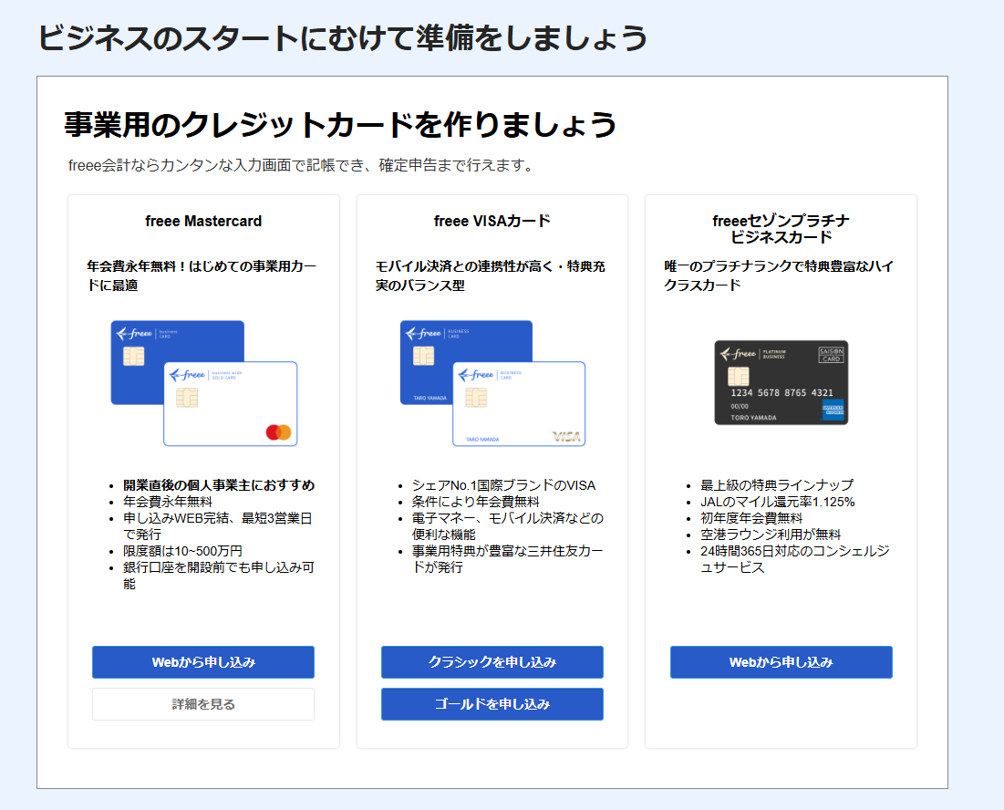This screenshot has width=1004, height=810.
Task: Open 詳細を見る for freee Mastercard
Action: click(203, 704)
